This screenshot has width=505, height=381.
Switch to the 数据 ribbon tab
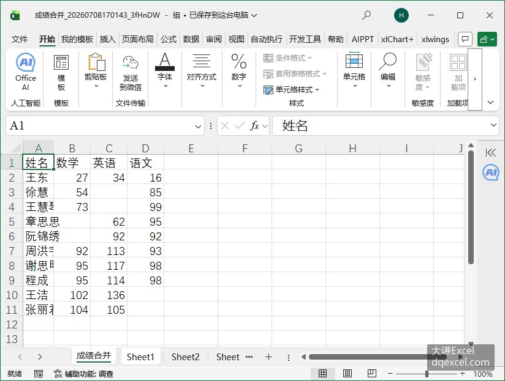pyautogui.click(x=191, y=39)
